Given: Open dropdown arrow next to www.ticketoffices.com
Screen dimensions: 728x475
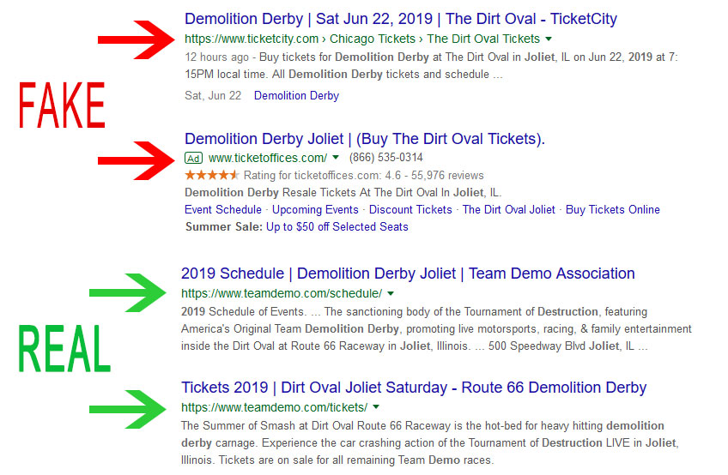Looking at the screenshot, I should (336, 158).
